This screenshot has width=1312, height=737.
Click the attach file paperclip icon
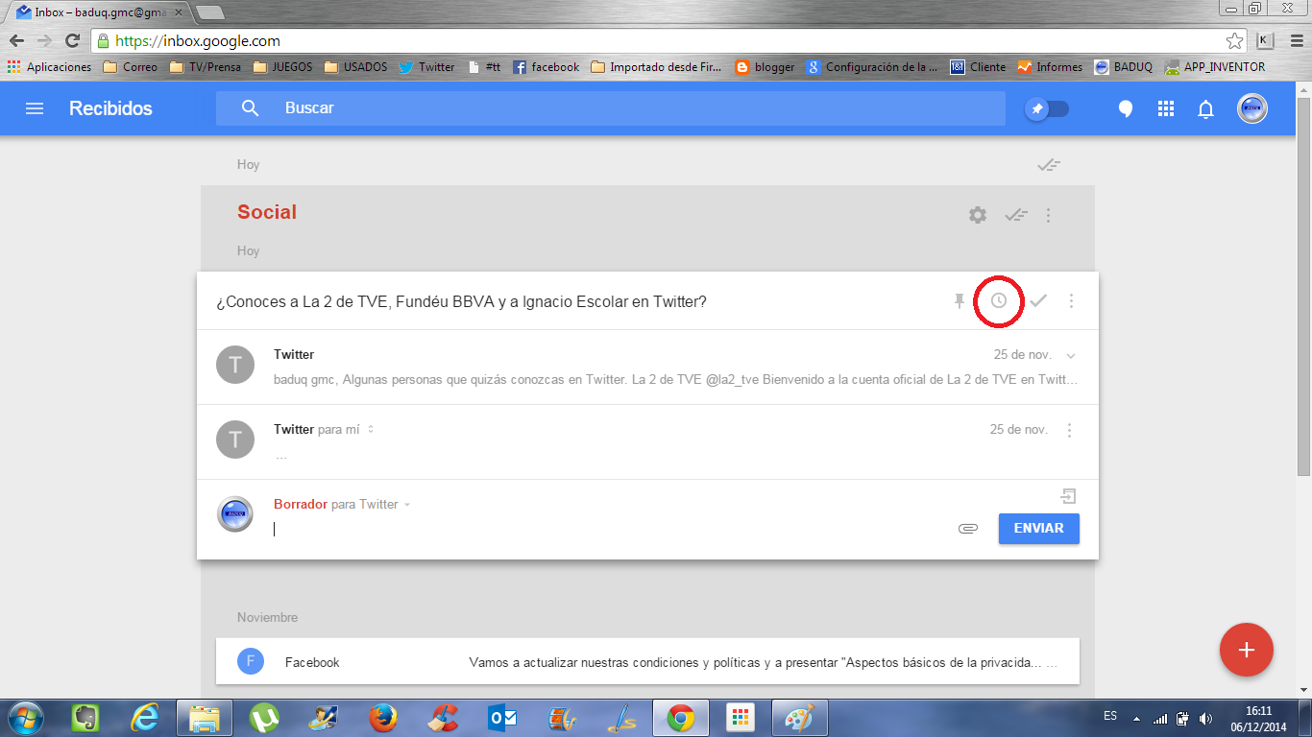(968, 529)
